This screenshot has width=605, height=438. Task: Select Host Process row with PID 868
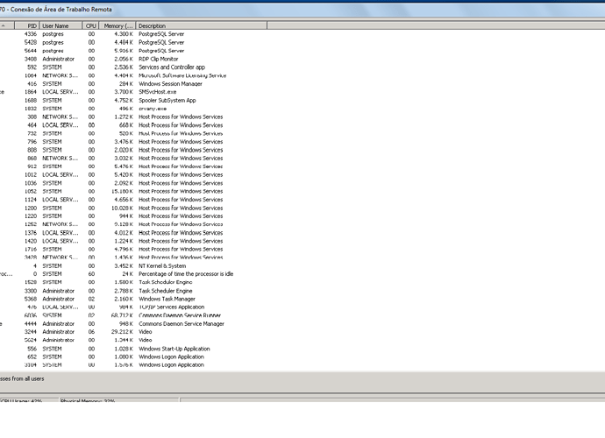[x=133, y=158]
